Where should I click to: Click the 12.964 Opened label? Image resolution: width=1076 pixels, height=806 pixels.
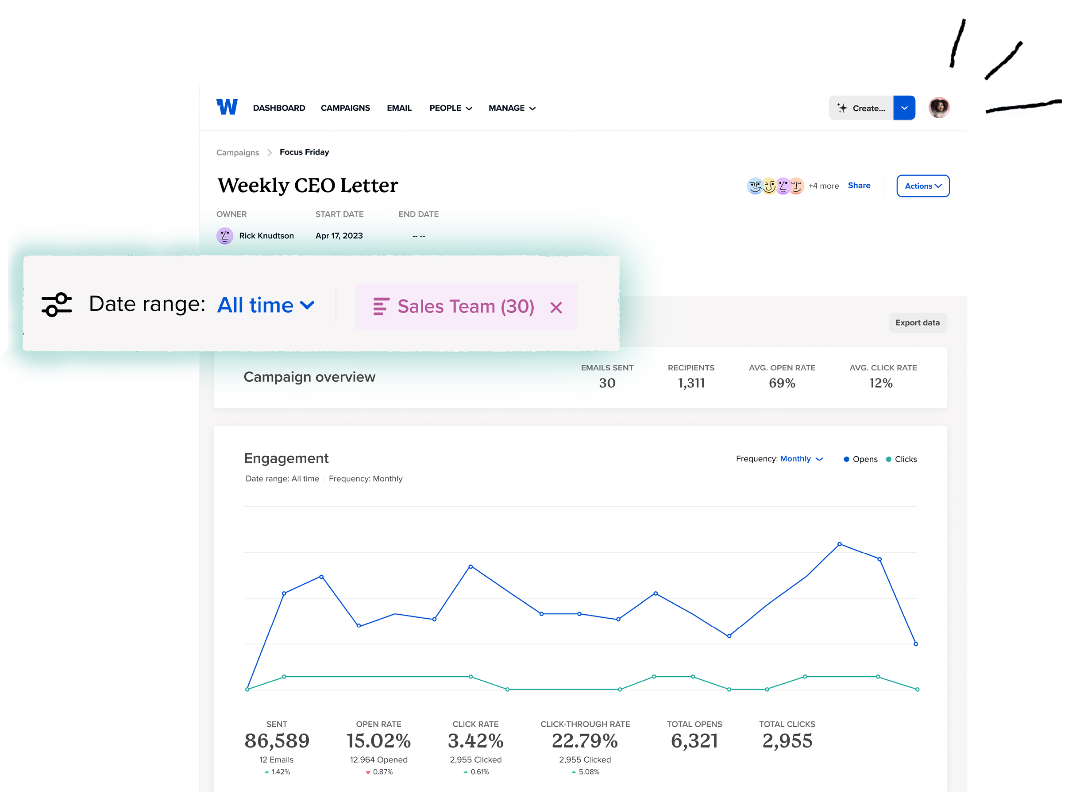pyautogui.click(x=378, y=759)
